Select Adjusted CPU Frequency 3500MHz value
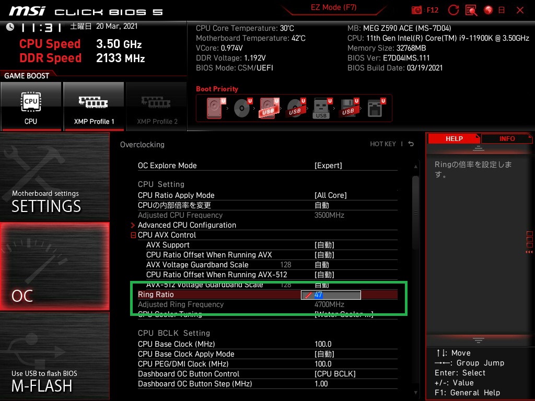Screen dimensions: 535x401 (329, 215)
